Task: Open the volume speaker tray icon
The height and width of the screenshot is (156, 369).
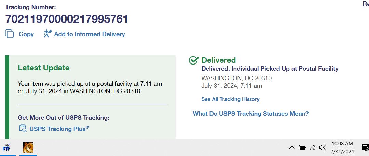Action: click(323, 147)
